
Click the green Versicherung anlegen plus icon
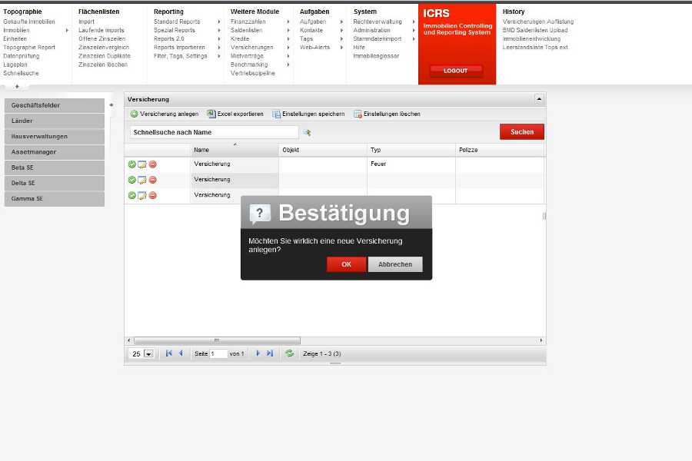[x=134, y=114]
